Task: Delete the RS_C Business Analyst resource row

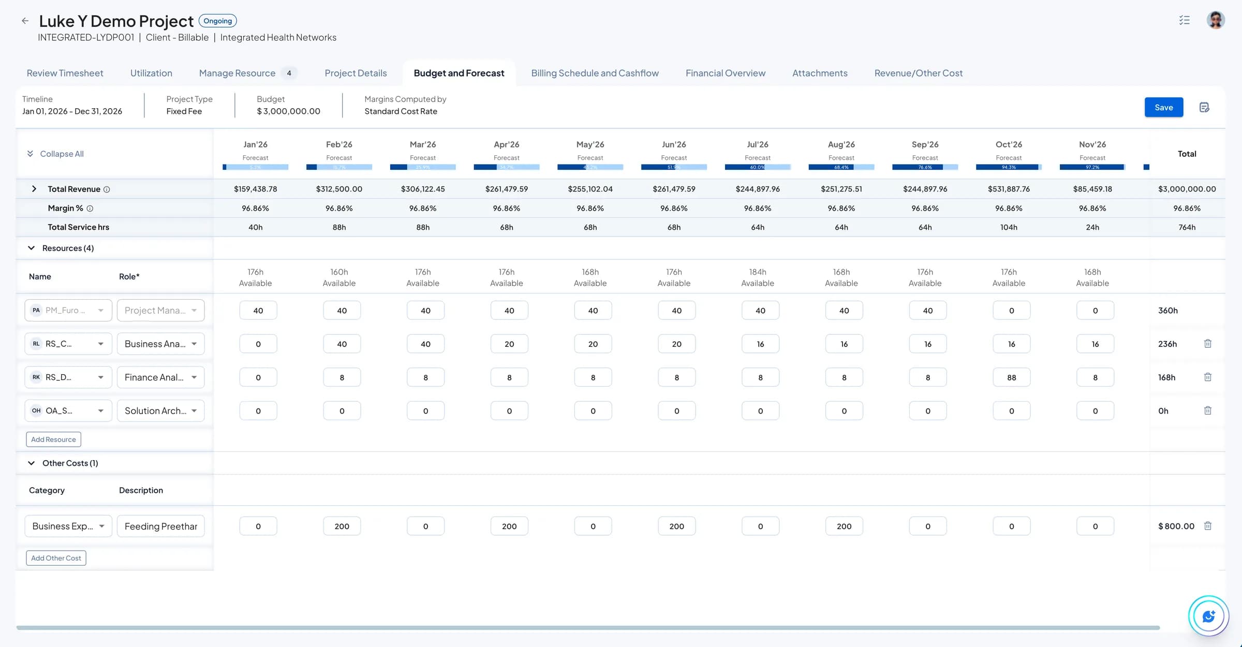Action: point(1208,343)
